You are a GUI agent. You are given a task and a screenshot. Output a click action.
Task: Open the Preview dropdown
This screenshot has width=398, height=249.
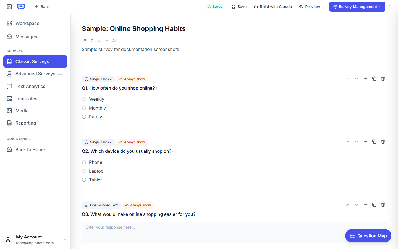pyautogui.click(x=312, y=7)
